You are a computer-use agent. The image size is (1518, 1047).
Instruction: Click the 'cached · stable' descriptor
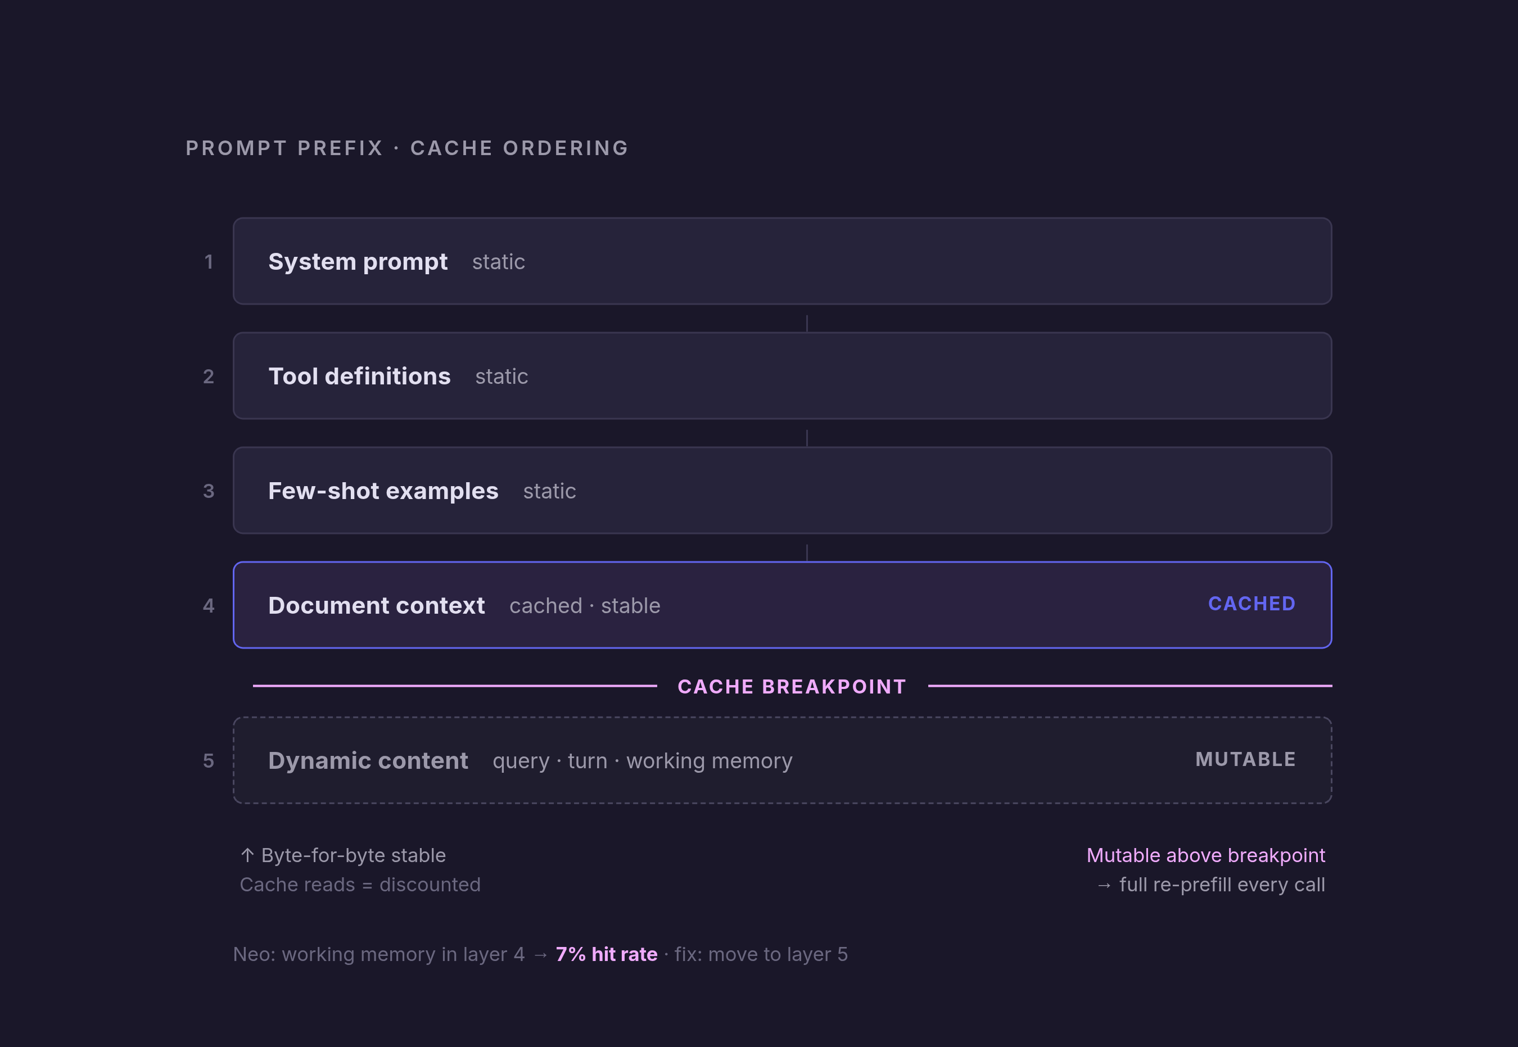click(585, 605)
